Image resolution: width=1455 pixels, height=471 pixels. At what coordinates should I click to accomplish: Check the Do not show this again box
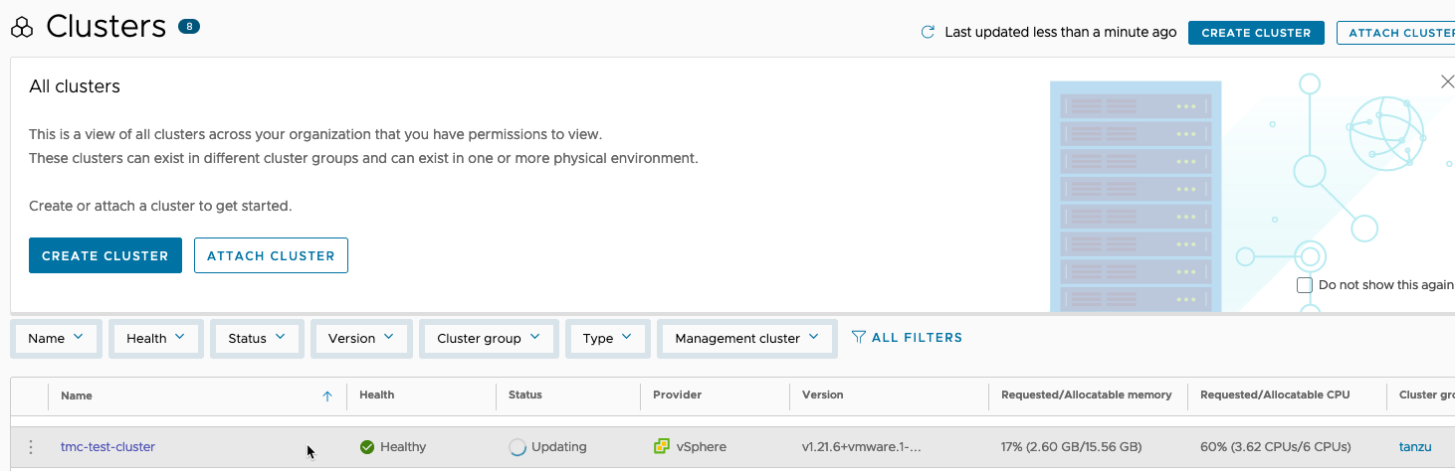click(1305, 285)
